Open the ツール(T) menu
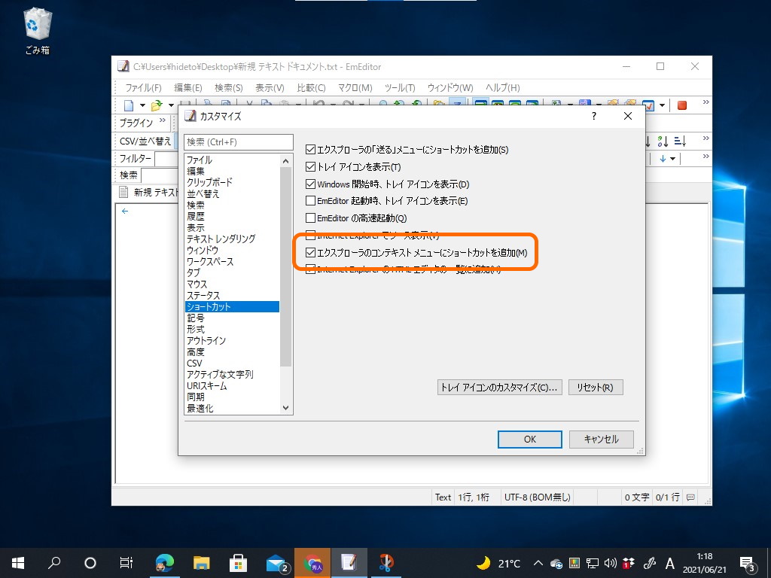771x578 pixels. [400, 88]
